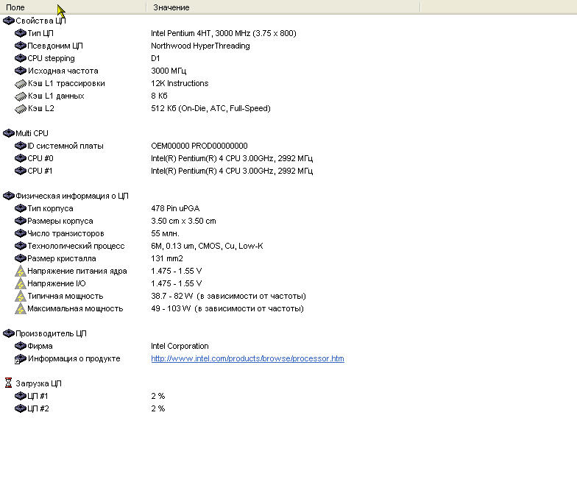Select the value '3.50 cm x 3.50 cm'
This screenshot has height=482, width=577.
183,221
